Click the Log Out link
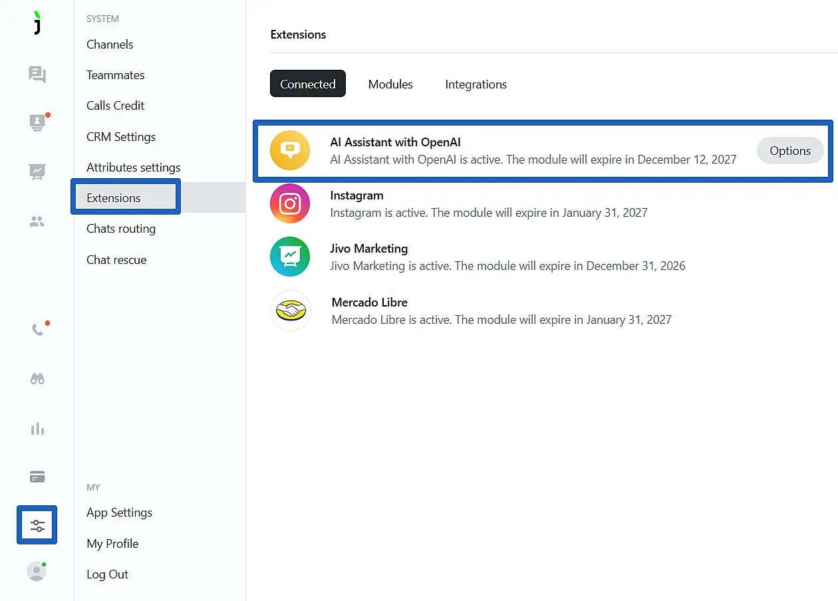 click(107, 574)
